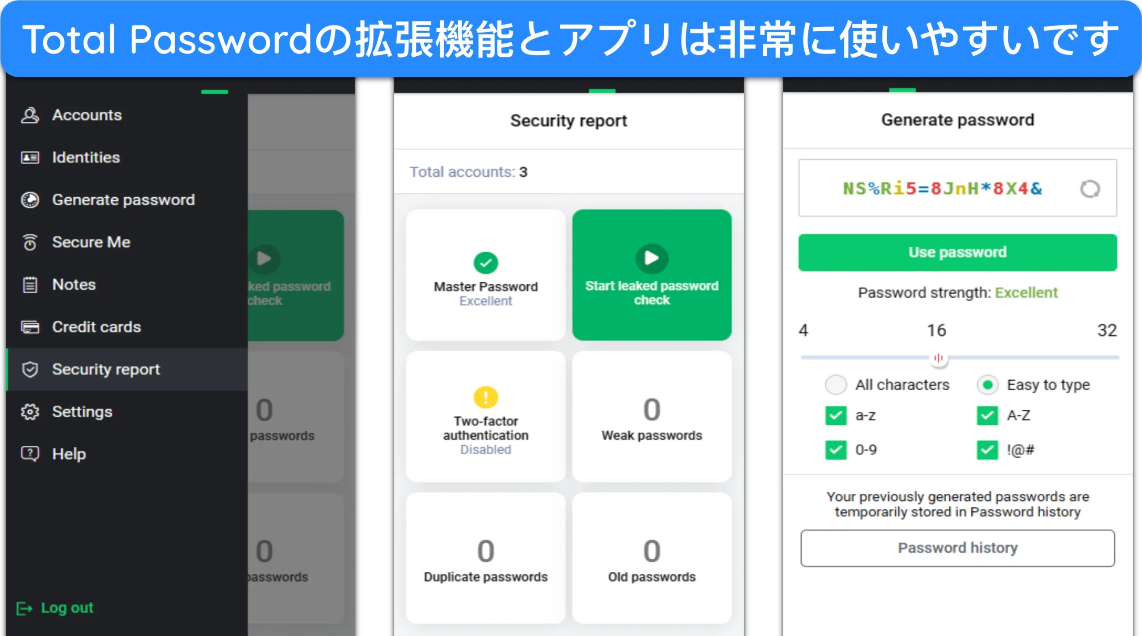Viewport: 1142px width, 636px height.
Task: Start leaked password check tile
Action: pos(652,275)
